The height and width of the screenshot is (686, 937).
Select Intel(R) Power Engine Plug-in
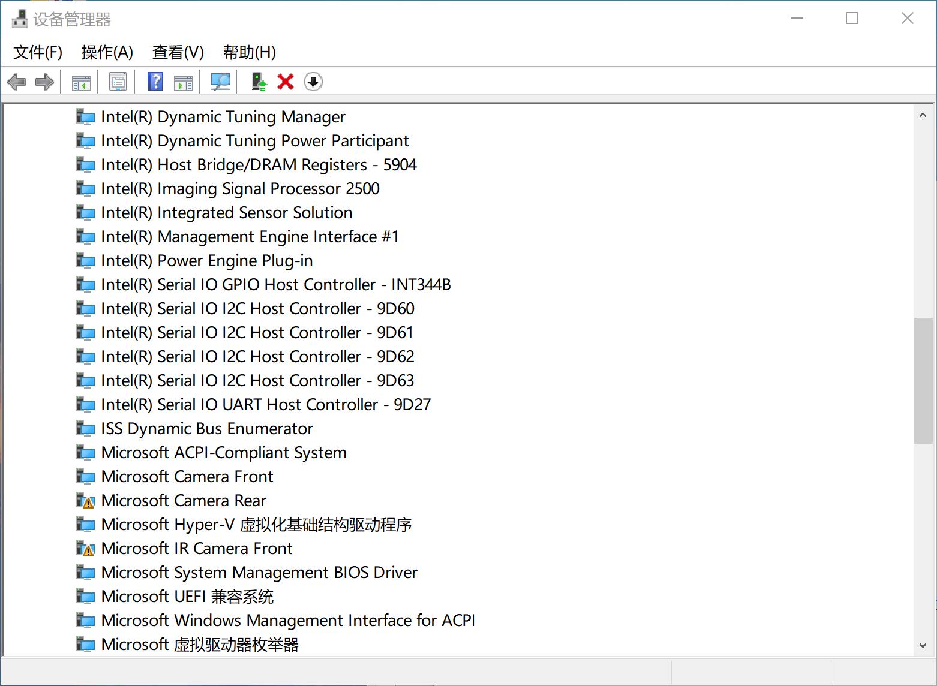207,260
